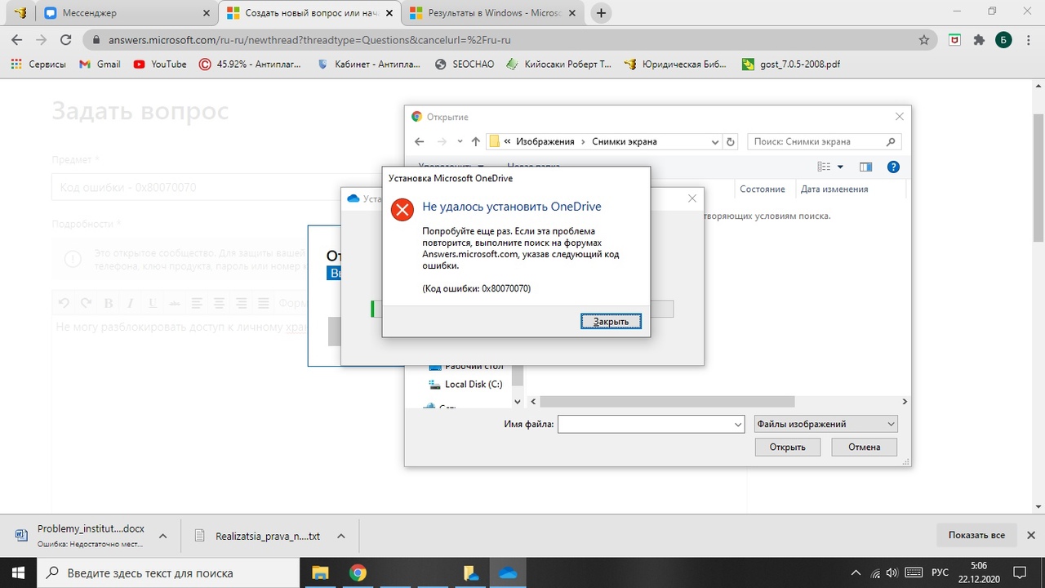
Task: Refresh the Снимки экрана folder listing
Action: 731,141
